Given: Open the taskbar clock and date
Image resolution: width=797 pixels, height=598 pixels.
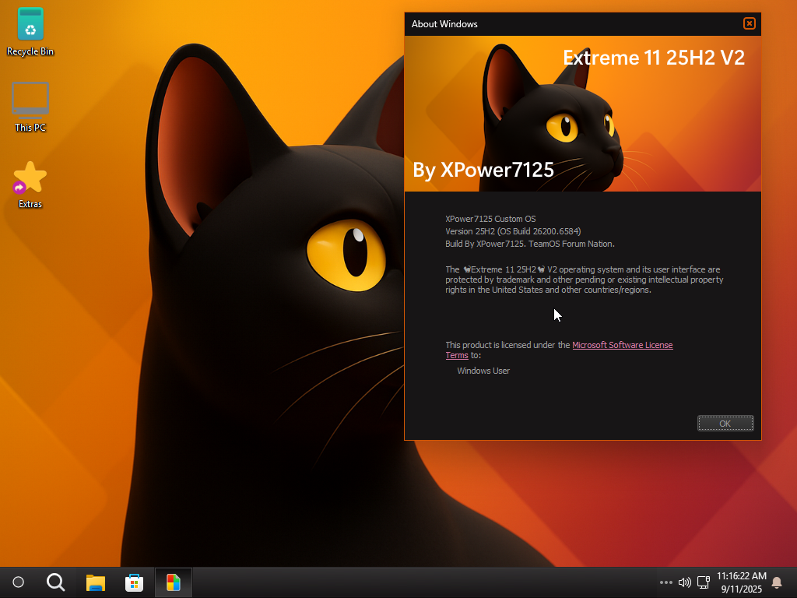Looking at the screenshot, I should click(742, 582).
